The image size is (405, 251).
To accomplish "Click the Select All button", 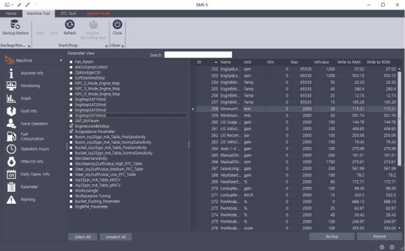I will click(82, 237).
